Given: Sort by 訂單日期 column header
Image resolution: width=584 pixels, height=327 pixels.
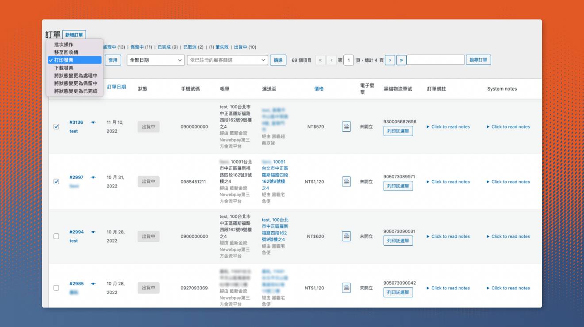Looking at the screenshot, I should pos(116,87).
